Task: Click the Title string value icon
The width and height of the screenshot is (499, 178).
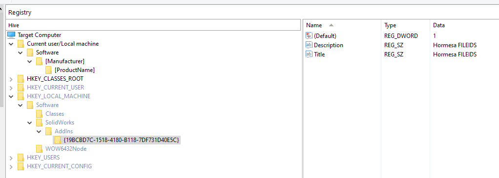Action: (309, 54)
